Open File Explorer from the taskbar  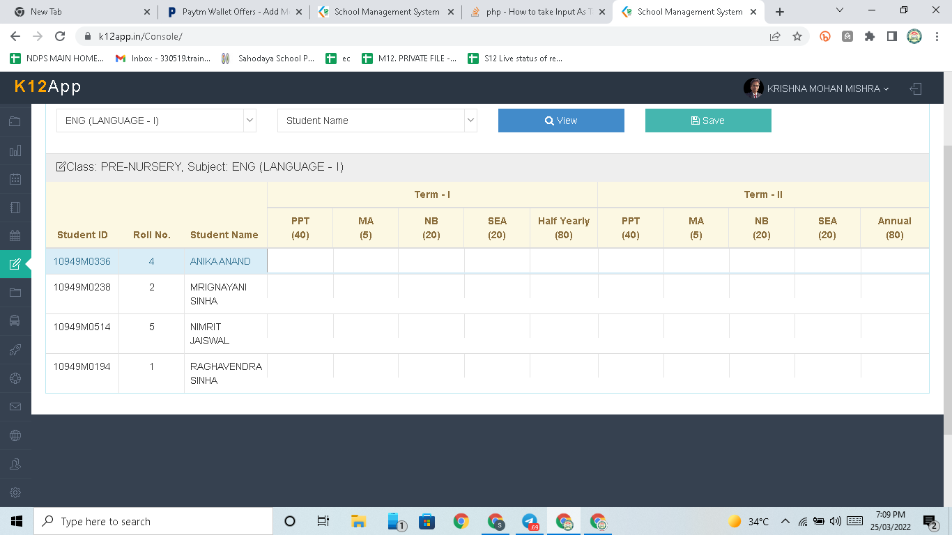[x=359, y=521]
